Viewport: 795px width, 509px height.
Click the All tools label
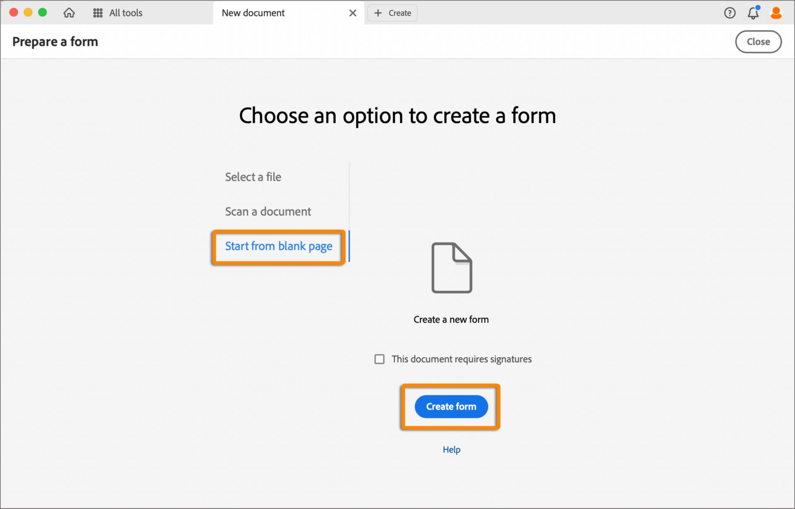point(126,13)
